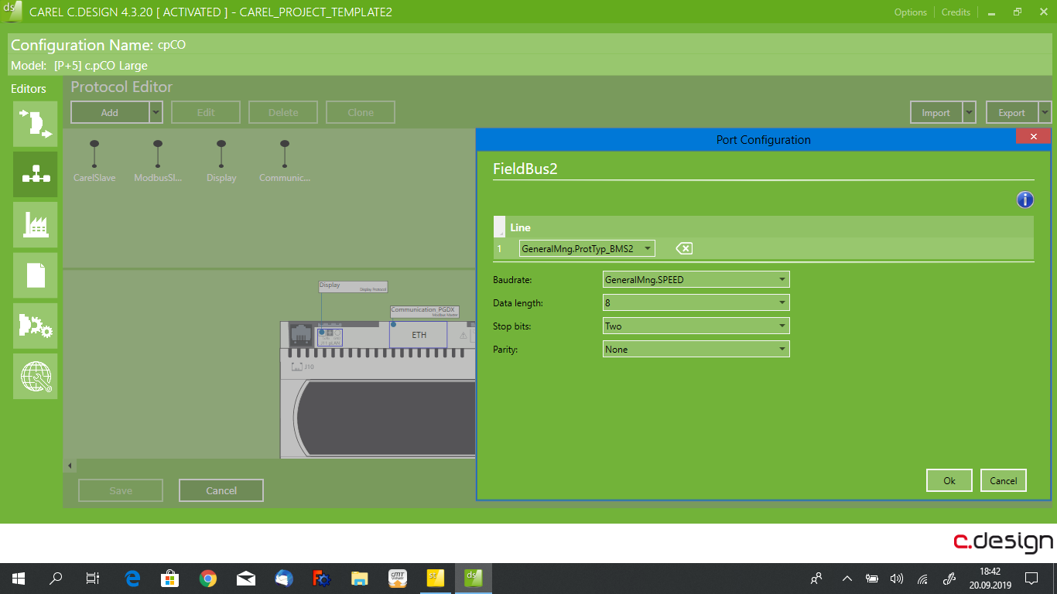Click the ETH block on the controller

click(x=419, y=335)
